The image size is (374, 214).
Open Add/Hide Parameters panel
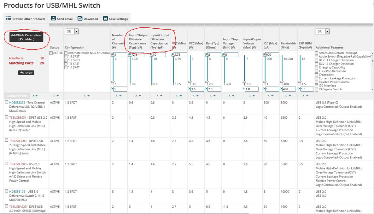(x=26, y=37)
